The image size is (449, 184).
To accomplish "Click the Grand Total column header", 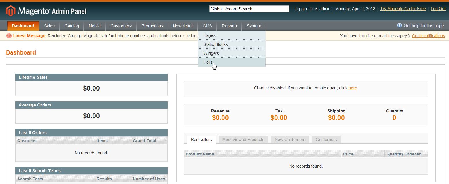I will coord(149,141).
